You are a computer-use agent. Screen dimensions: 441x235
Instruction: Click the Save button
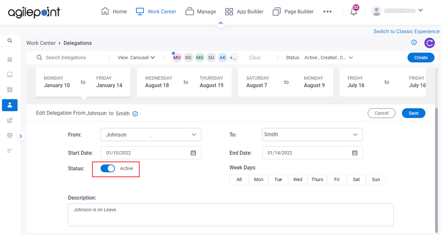[414, 113]
